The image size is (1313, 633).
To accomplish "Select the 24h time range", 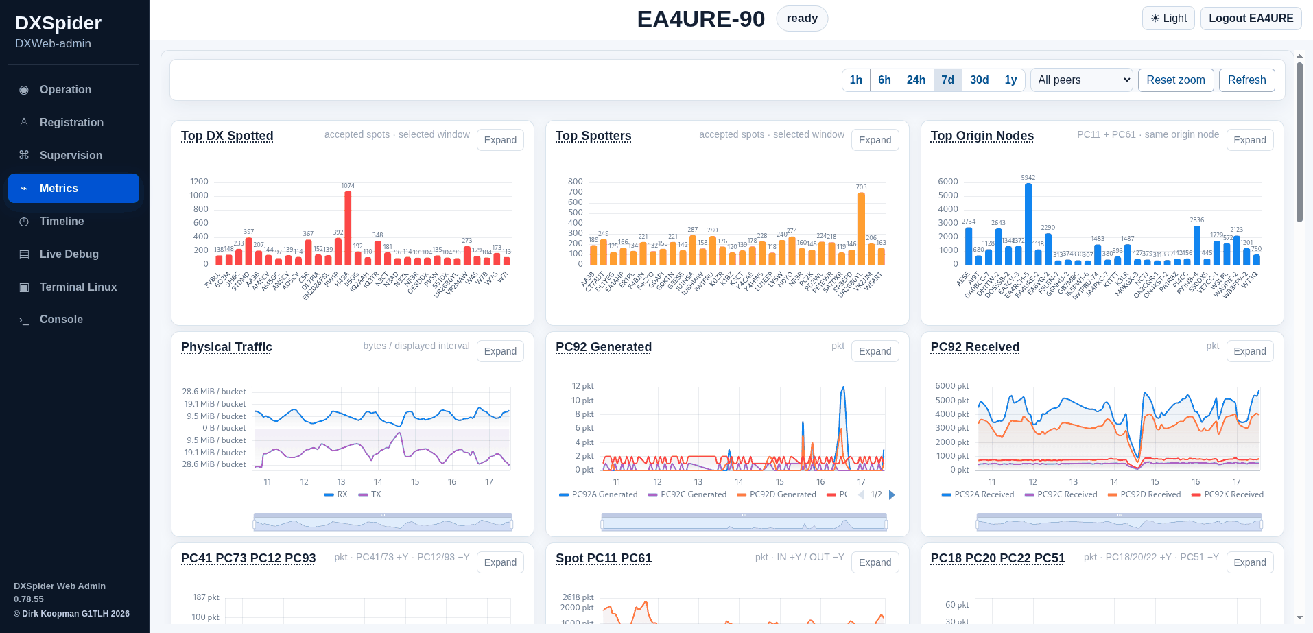I will click(916, 80).
